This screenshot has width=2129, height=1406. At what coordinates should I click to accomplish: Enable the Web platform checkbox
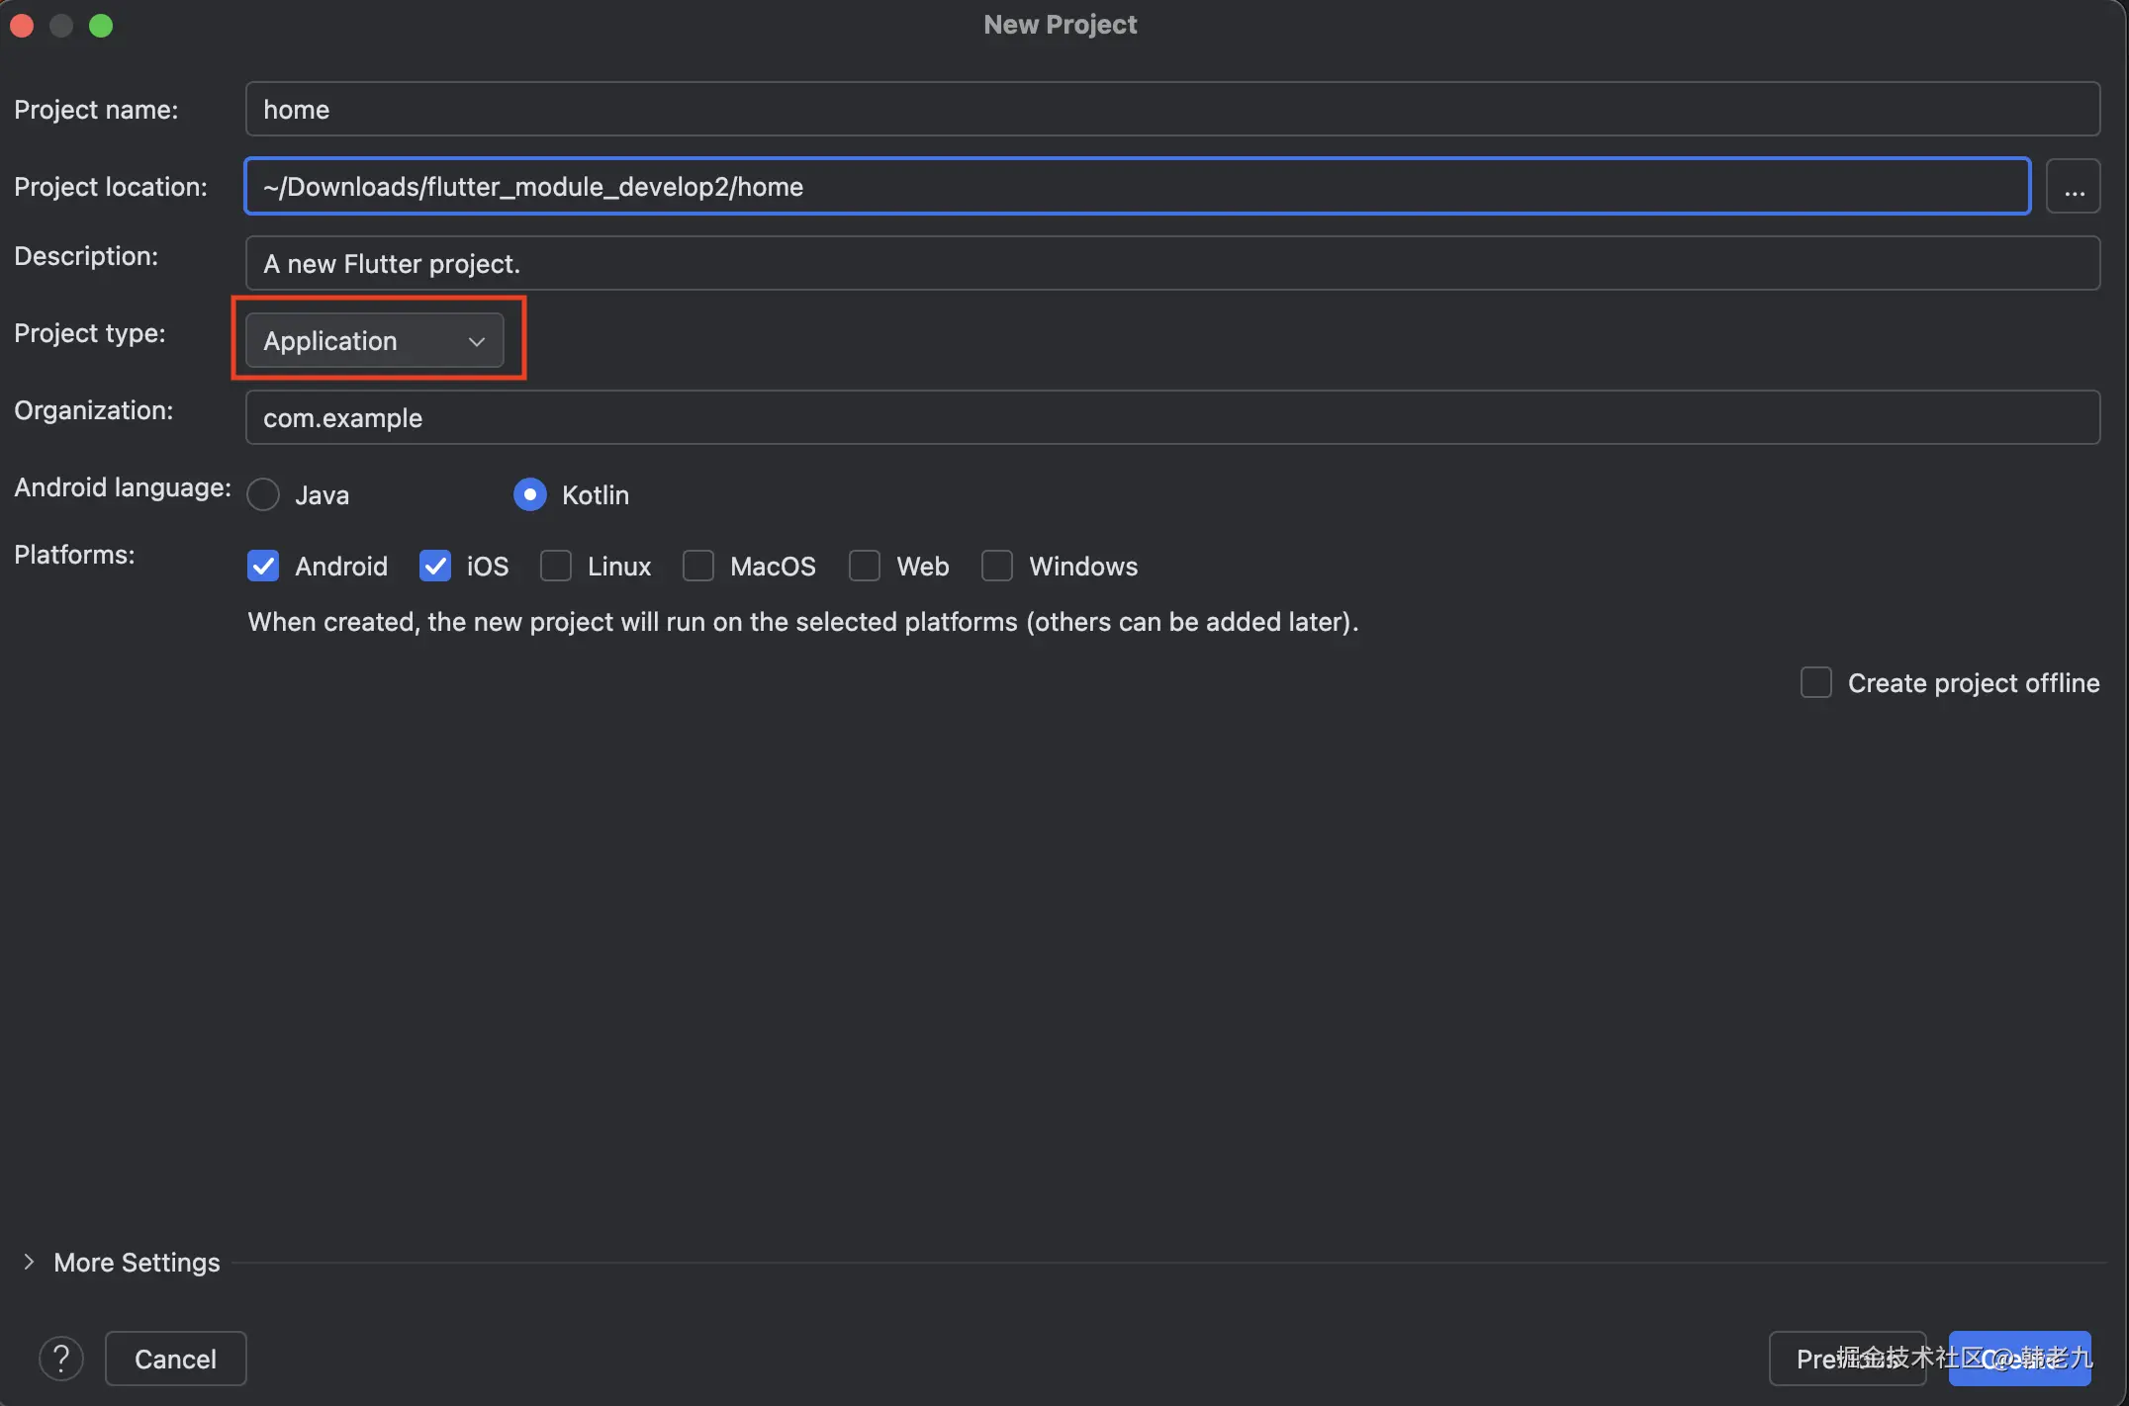click(865, 566)
